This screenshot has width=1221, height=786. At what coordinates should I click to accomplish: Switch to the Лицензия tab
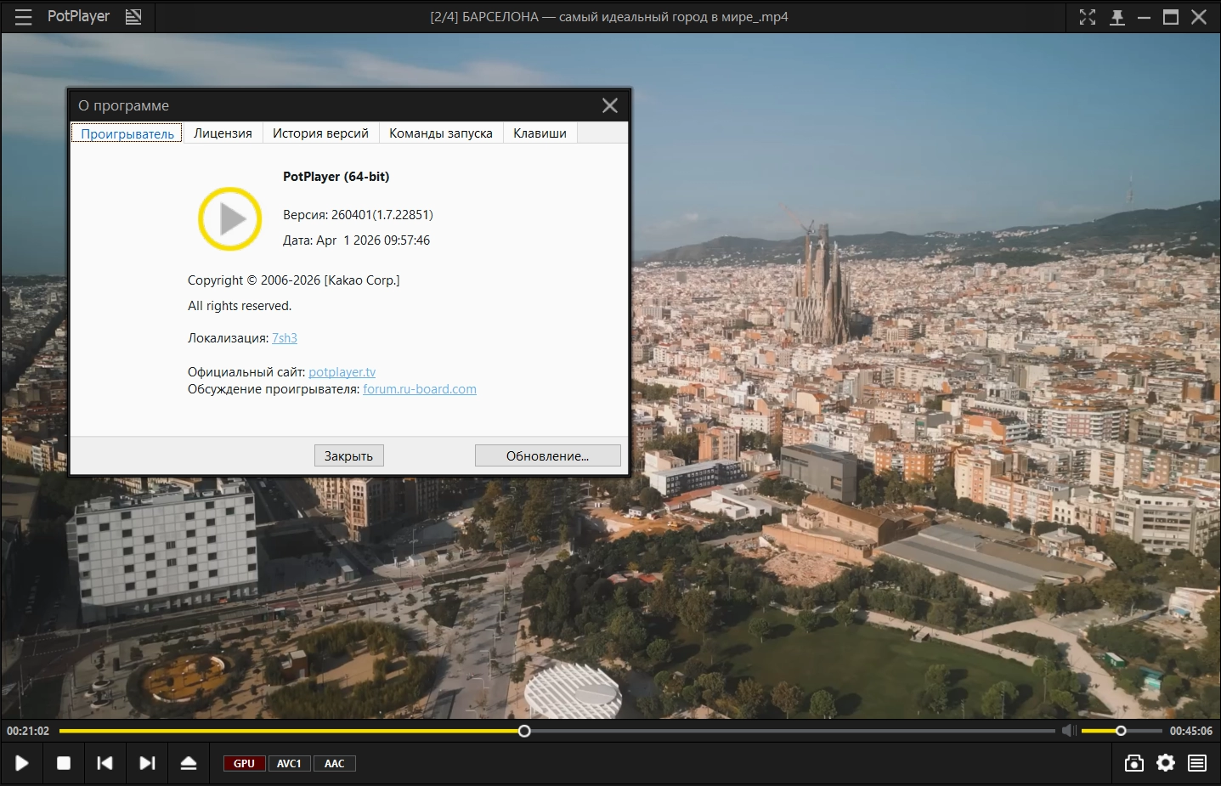[x=223, y=133]
